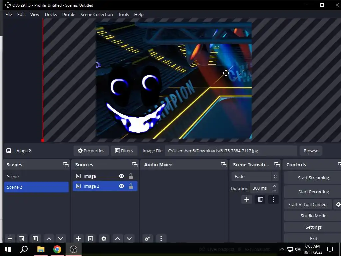Open the Scene Collection menu
The width and height of the screenshot is (341, 256).
[x=97, y=14]
